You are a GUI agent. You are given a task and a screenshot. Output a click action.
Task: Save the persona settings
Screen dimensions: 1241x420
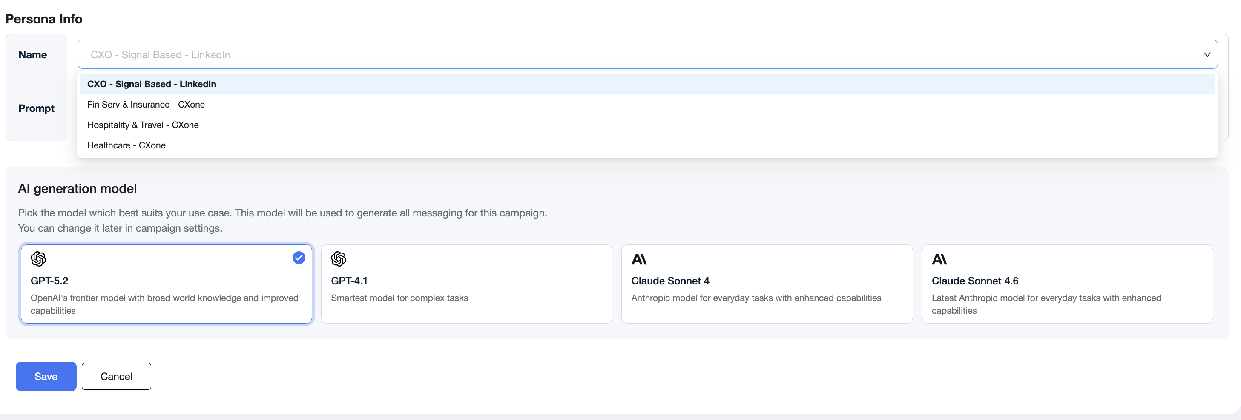click(x=46, y=376)
